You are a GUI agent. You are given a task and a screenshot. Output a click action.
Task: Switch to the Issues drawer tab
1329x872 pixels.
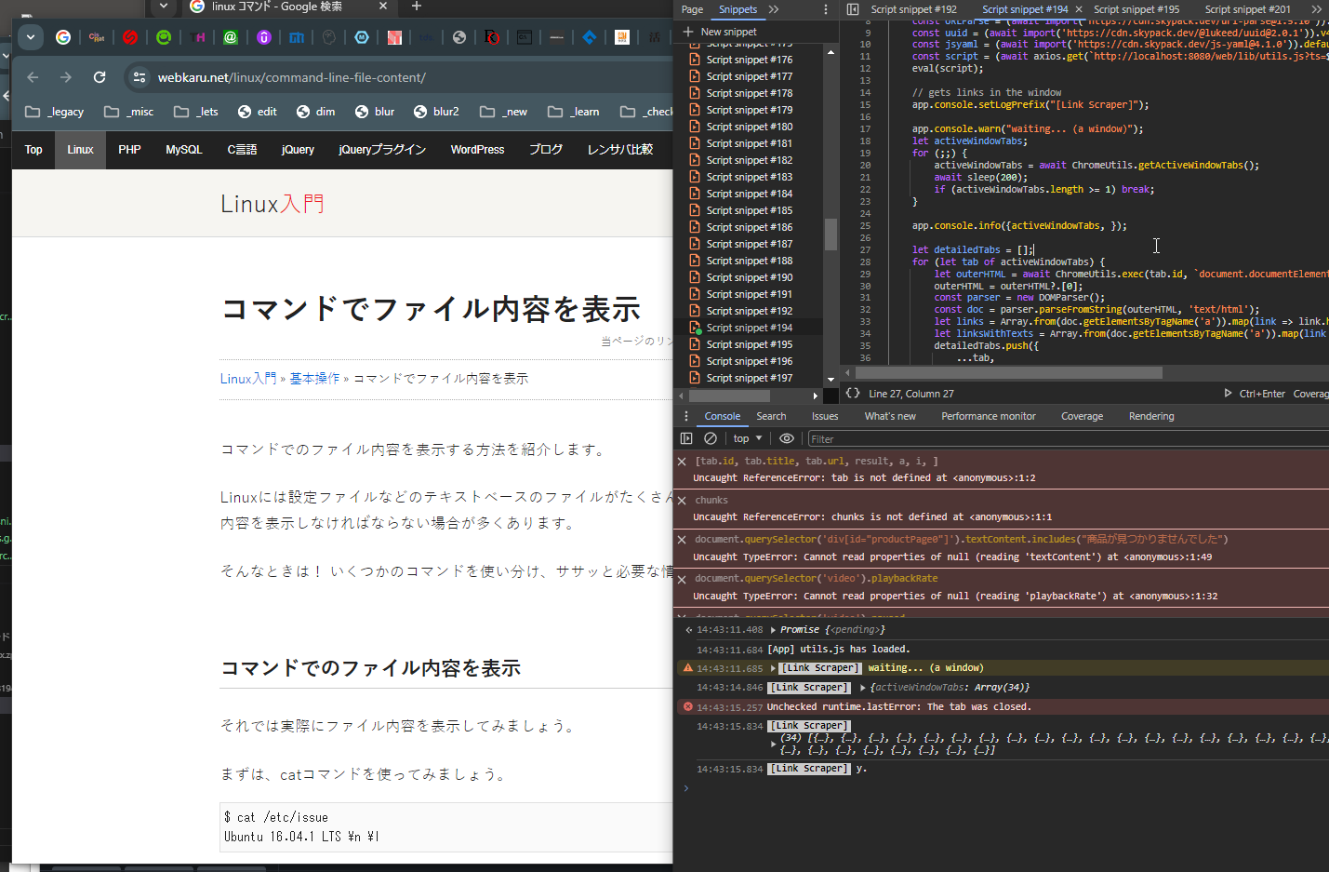824,416
